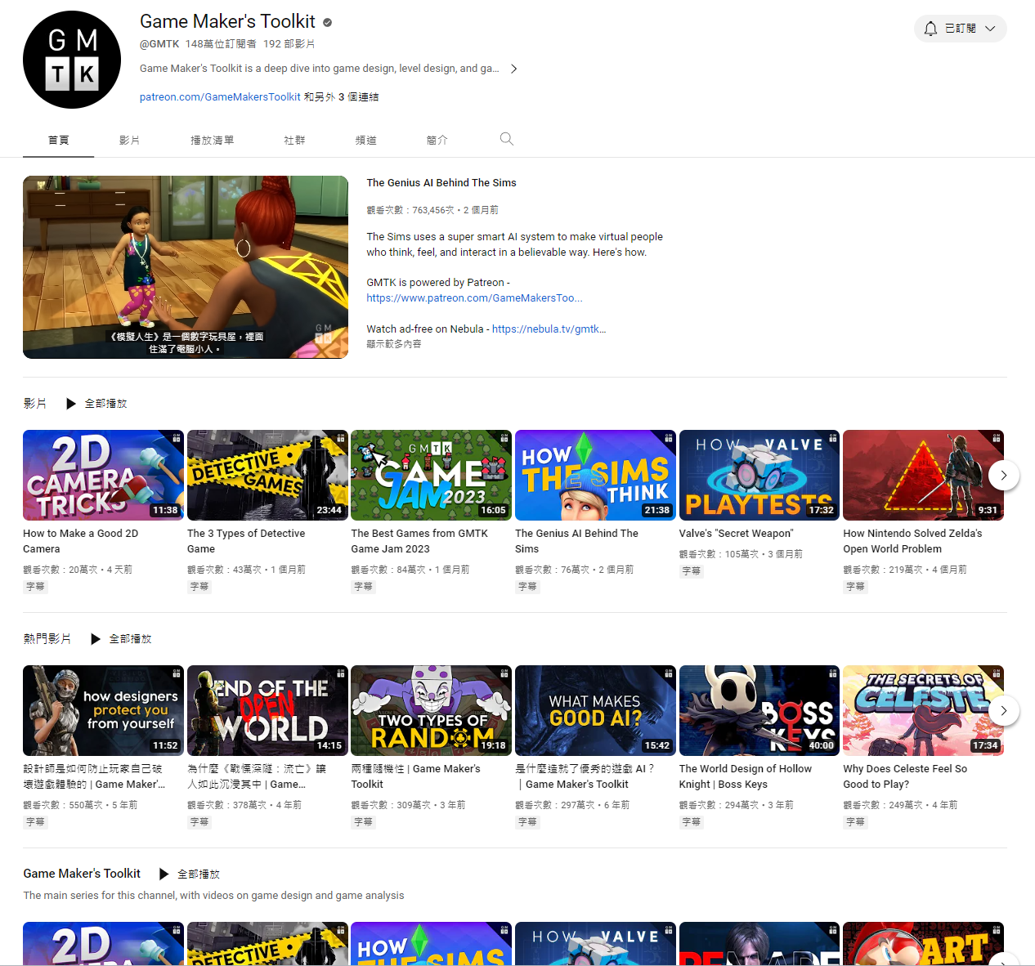
Task: Open The Secrets of Celeste thumbnail
Action: point(923,710)
